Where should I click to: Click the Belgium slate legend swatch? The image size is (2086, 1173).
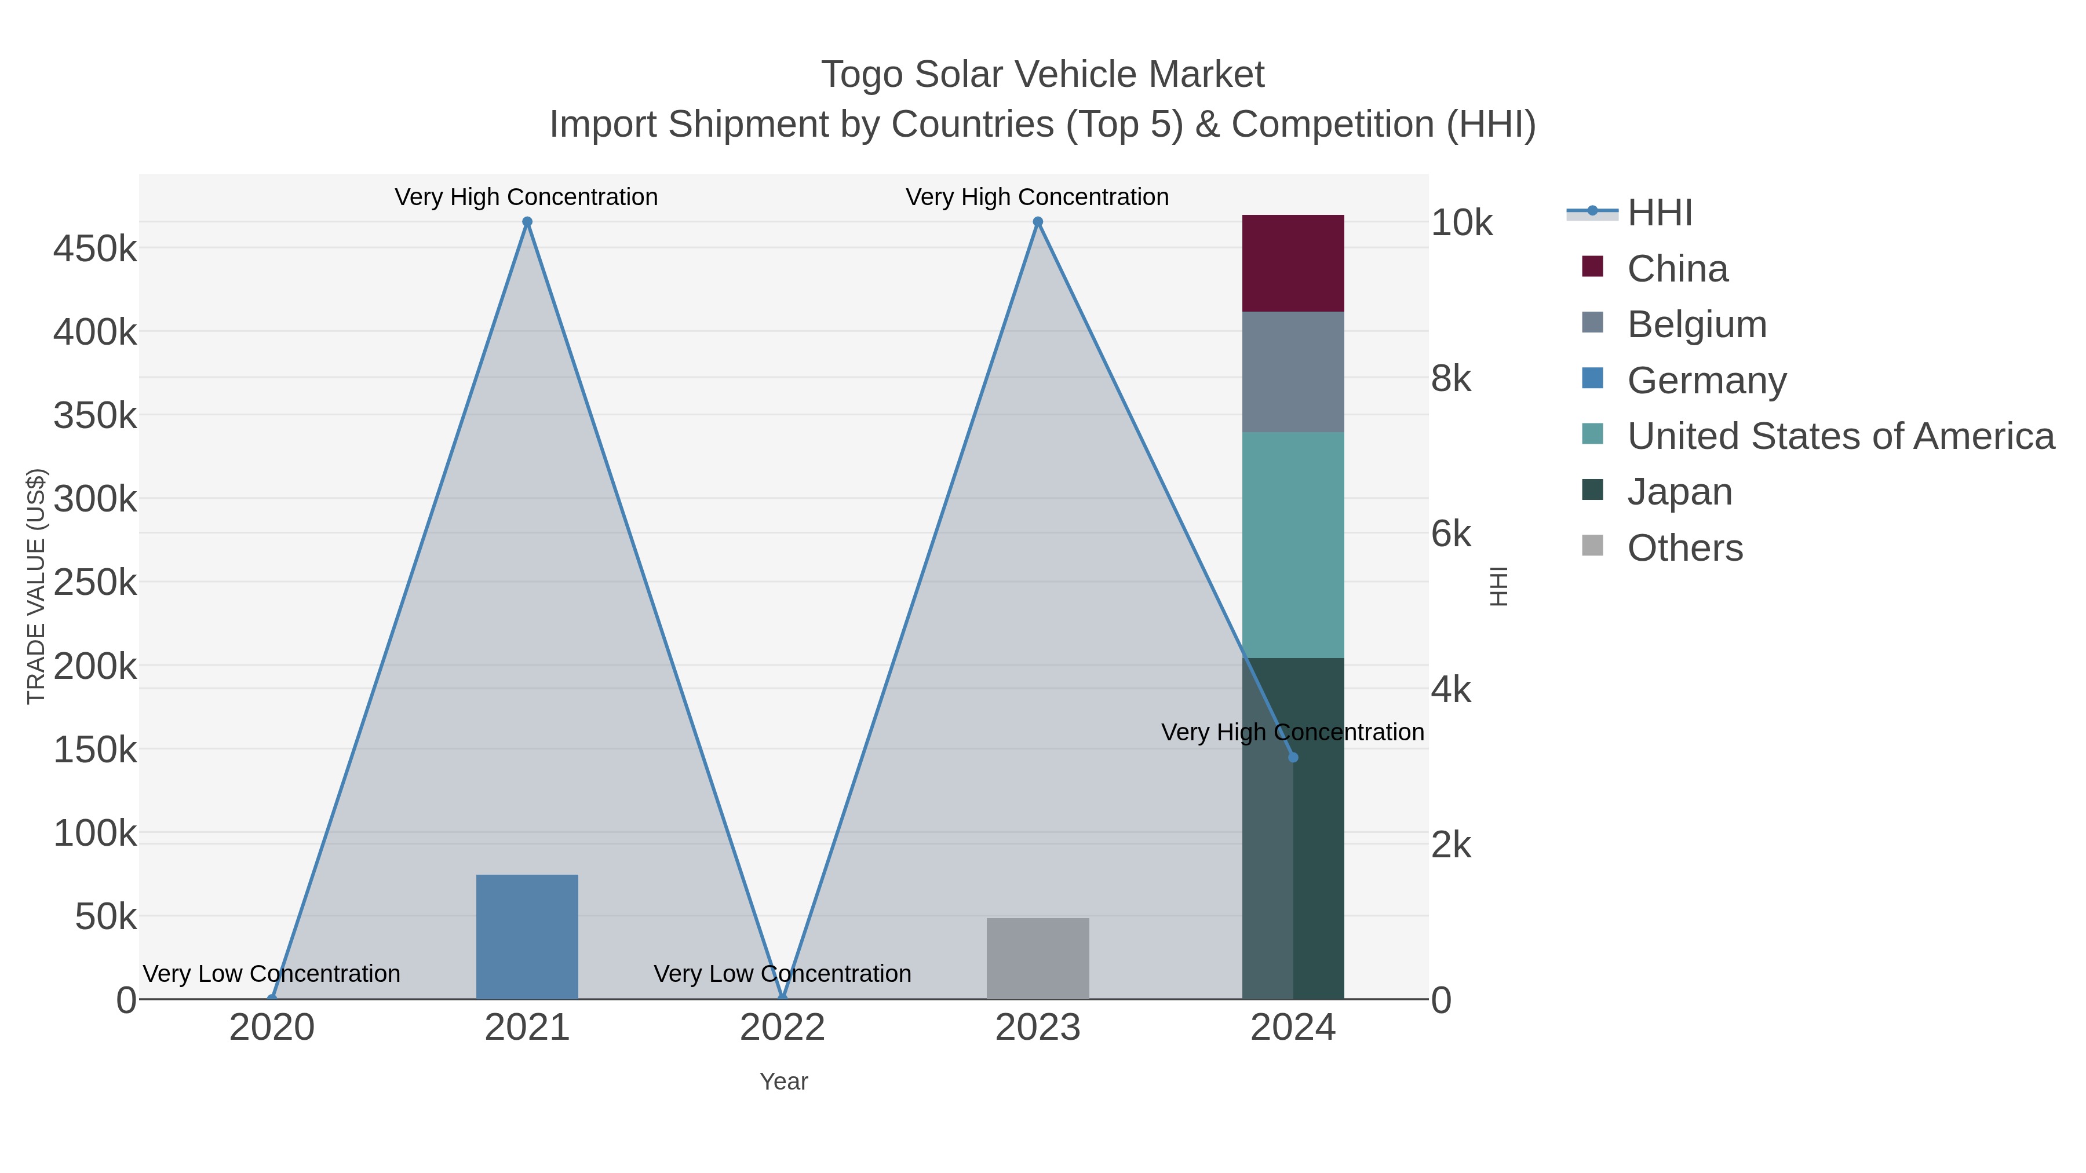1592,322
